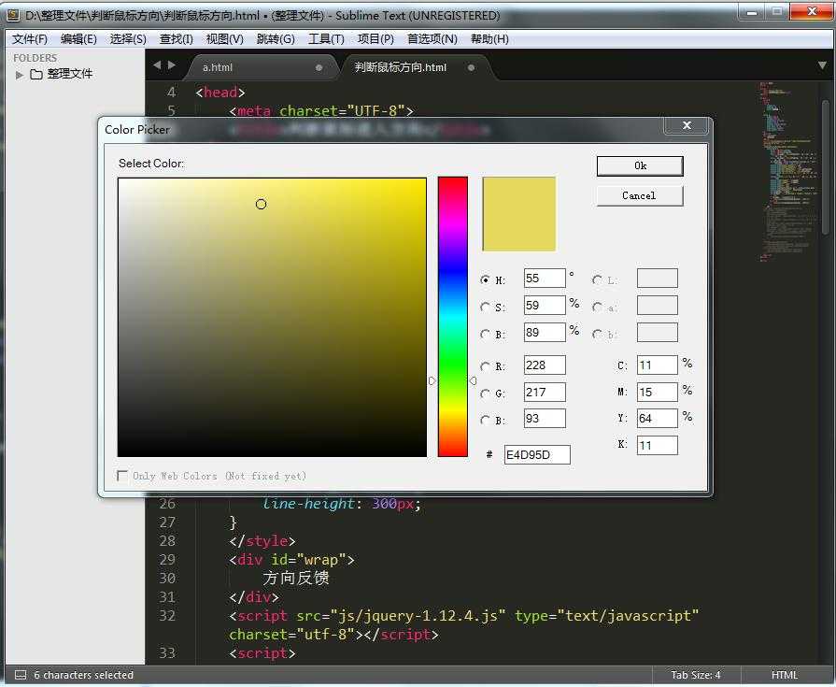Select the 整理文件 folder in sidebar

point(70,74)
